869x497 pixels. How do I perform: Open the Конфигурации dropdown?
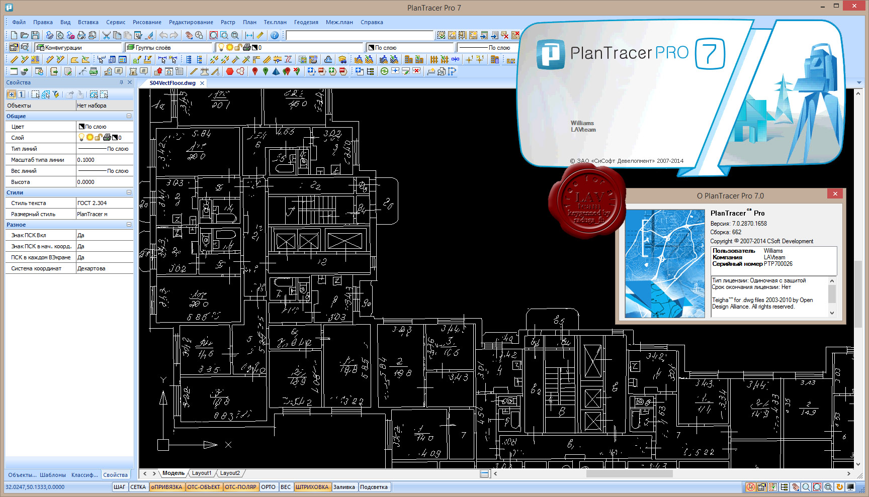pyautogui.click(x=79, y=47)
